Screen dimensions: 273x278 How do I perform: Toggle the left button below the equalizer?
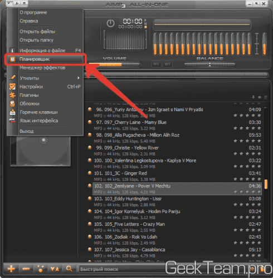point(156,64)
